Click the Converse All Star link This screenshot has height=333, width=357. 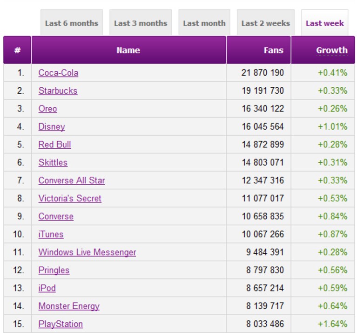[72, 180]
